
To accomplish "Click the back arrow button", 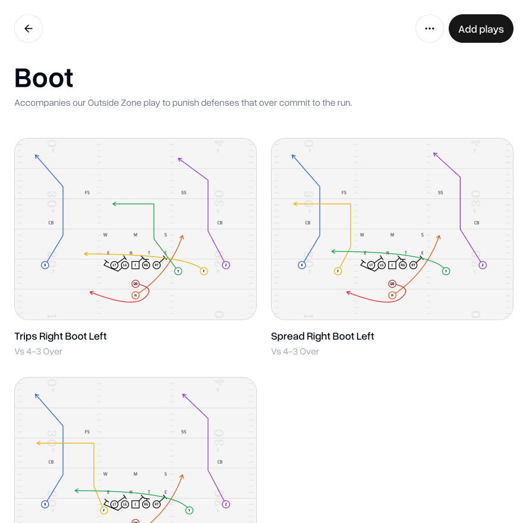I will click(x=29, y=29).
